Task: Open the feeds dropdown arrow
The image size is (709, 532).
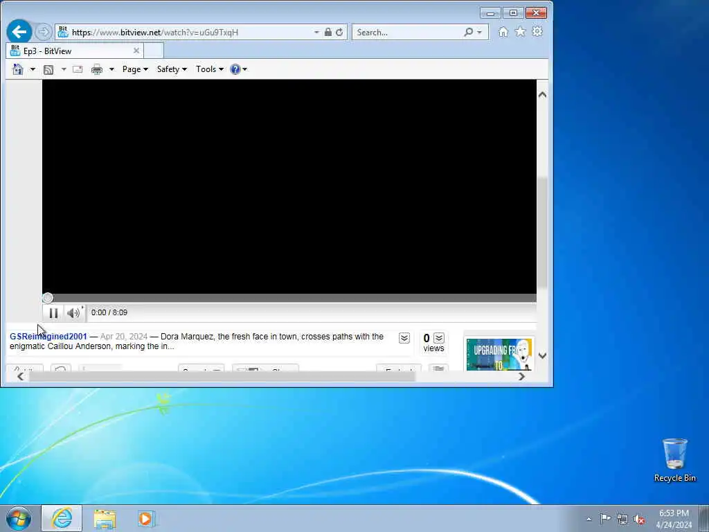Action: pyautogui.click(x=63, y=69)
